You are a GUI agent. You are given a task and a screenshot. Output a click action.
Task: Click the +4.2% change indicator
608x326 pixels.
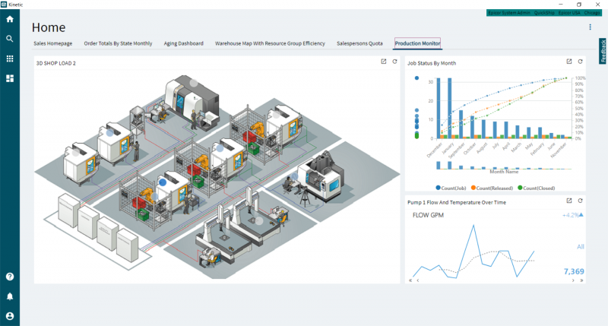[573, 215]
